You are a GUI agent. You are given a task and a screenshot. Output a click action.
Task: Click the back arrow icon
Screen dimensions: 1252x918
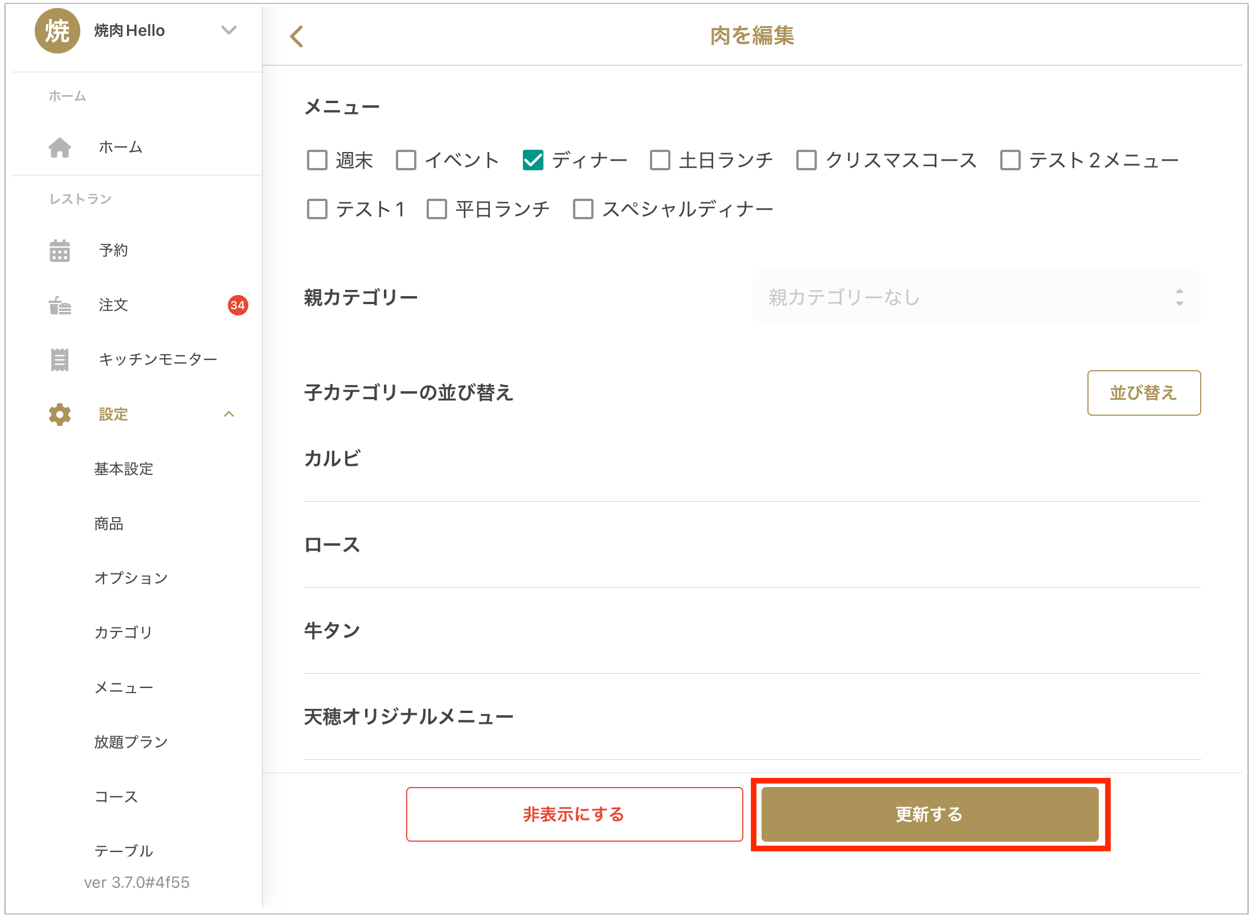pyautogui.click(x=297, y=36)
